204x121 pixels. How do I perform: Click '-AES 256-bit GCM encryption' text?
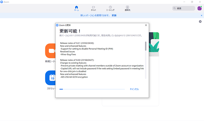point(74,77)
